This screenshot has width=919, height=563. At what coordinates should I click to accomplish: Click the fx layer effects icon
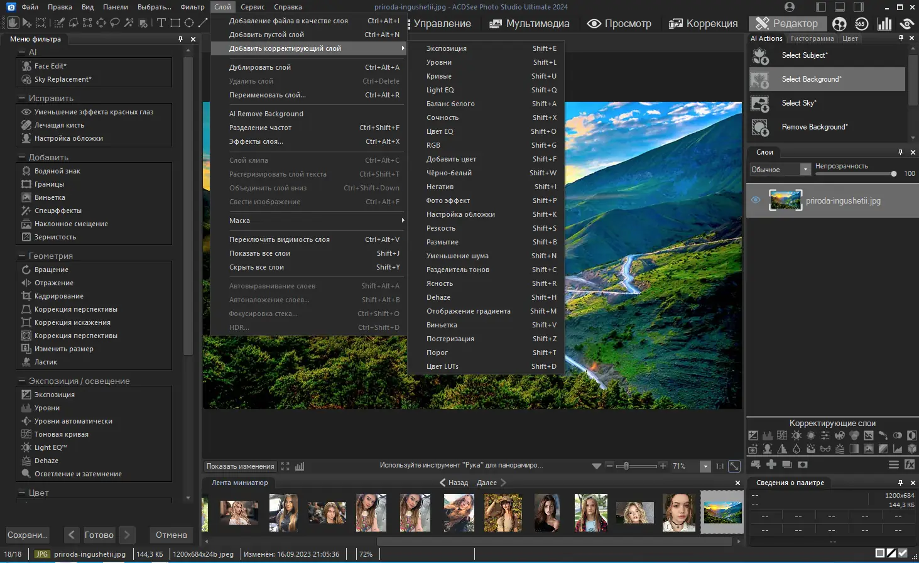tap(909, 465)
